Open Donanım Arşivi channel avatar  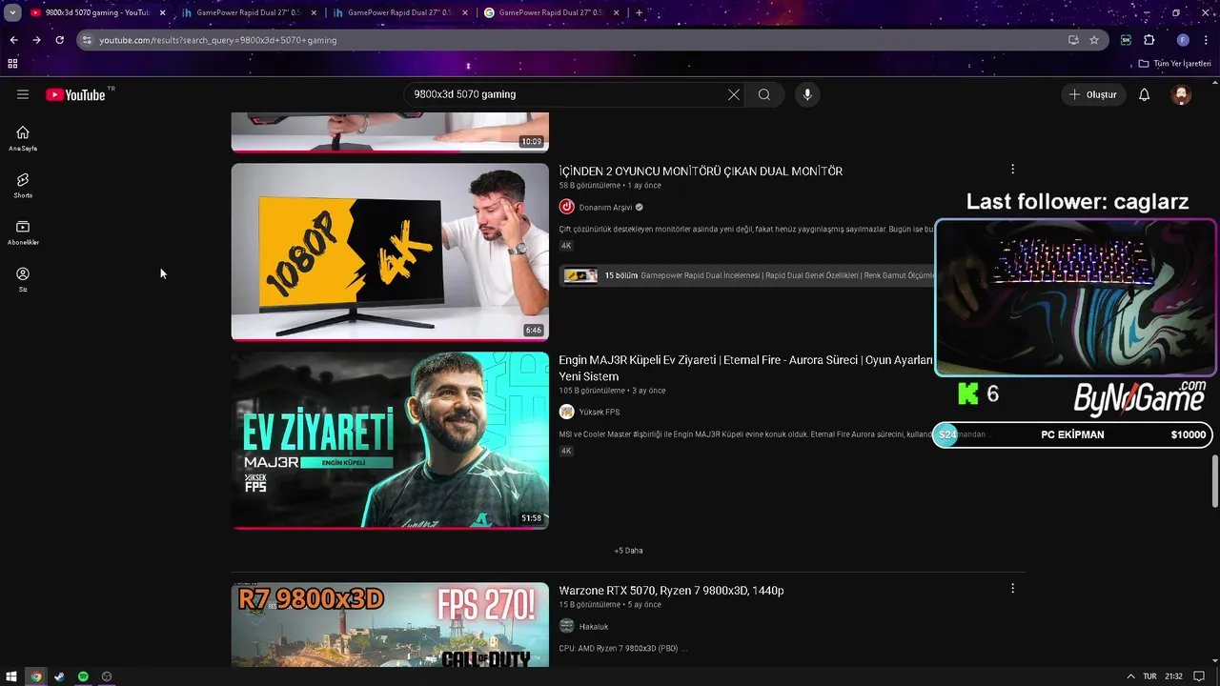pos(566,207)
